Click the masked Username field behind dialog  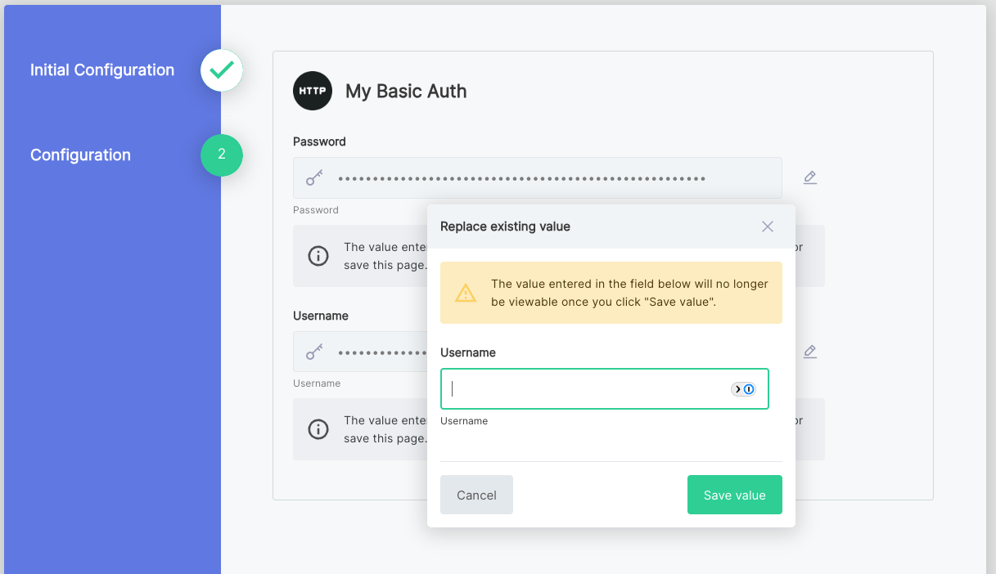(x=376, y=352)
